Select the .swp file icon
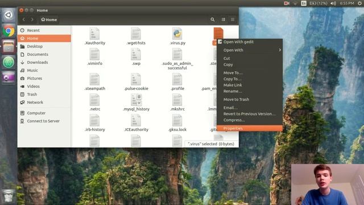 click(x=136, y=54)
